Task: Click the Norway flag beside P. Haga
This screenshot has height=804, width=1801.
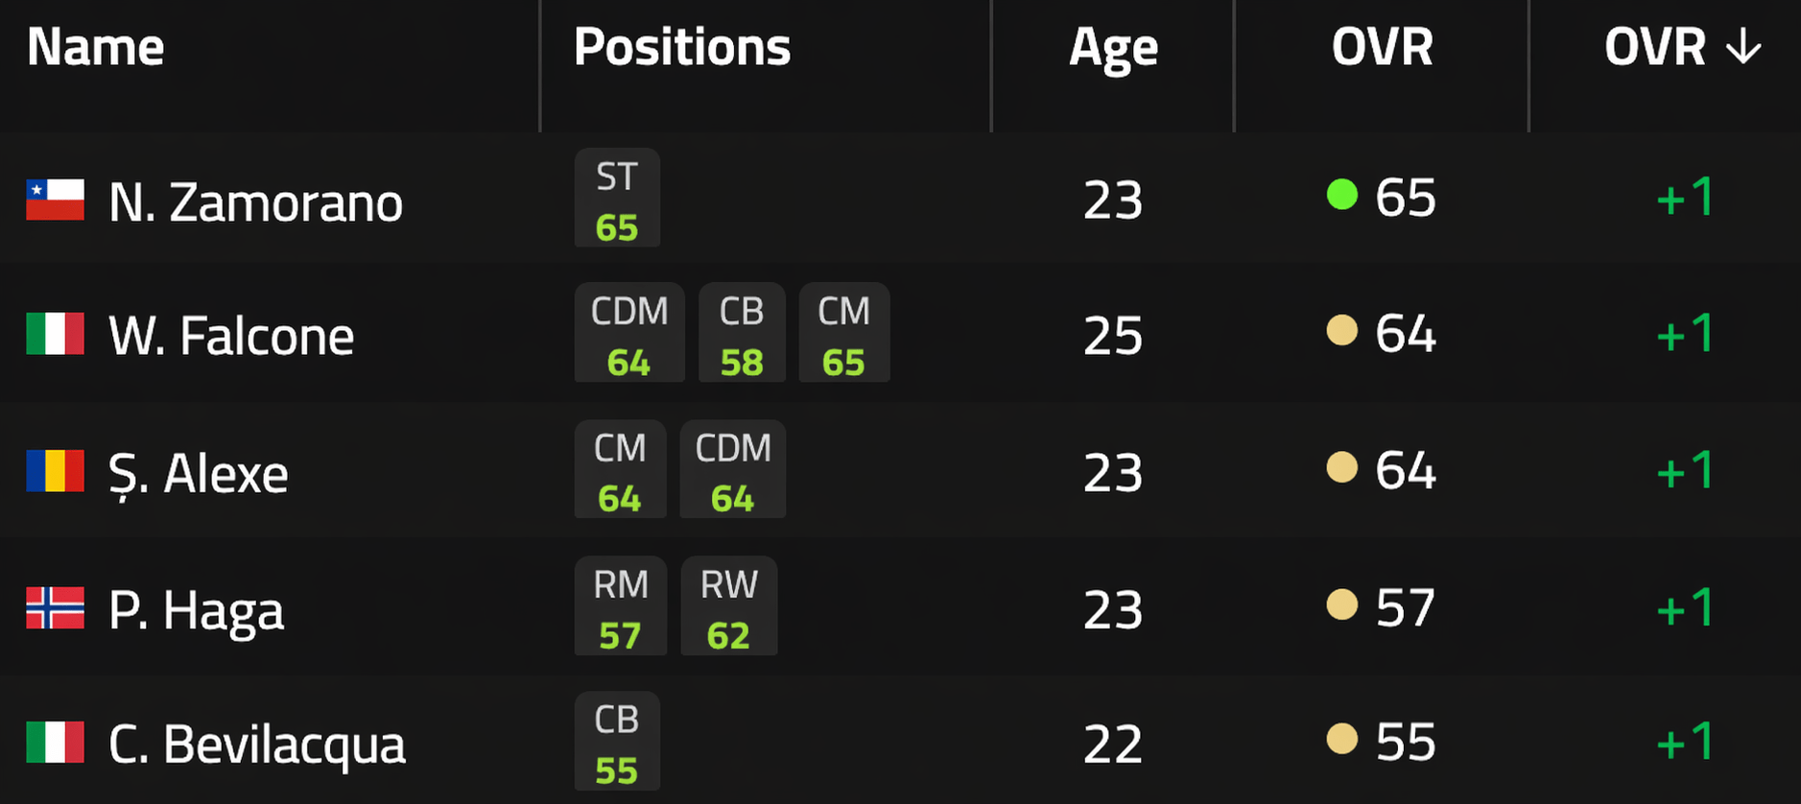Action: click(x=55, y=607)
